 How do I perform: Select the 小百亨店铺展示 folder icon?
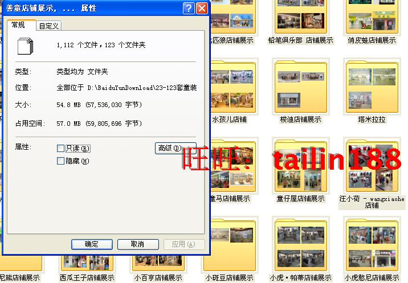tap(158, 263)
